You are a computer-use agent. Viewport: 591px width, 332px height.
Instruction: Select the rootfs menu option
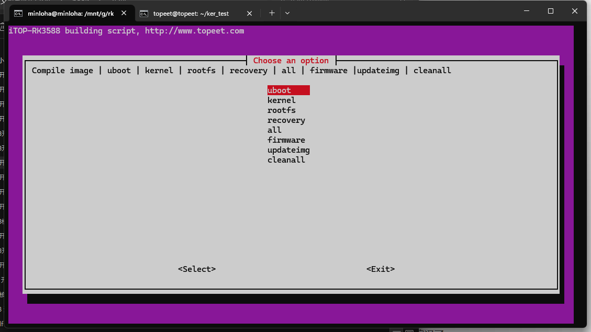pos(282,110)
